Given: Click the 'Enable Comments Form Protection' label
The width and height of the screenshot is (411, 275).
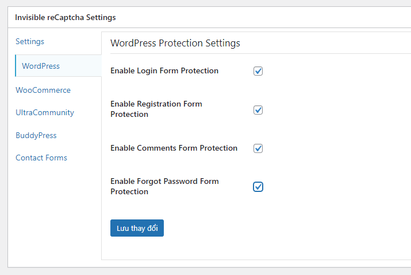Looking at the screenshot, I should pos(174,148).
